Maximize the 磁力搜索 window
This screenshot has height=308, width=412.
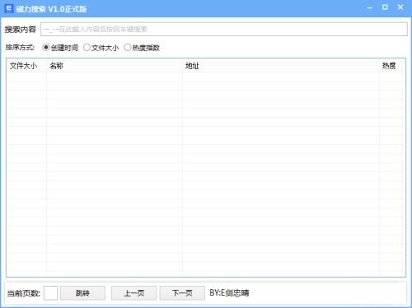tap(385, 7)
